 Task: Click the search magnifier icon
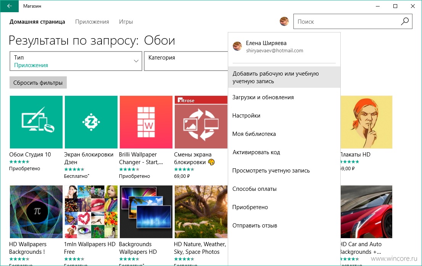coord(404,21)
